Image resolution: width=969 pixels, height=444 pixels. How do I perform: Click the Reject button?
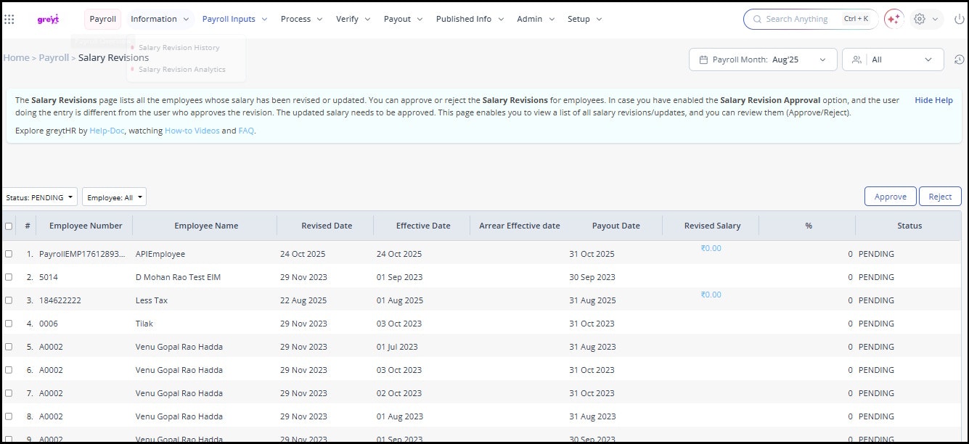tap(940, 197)
